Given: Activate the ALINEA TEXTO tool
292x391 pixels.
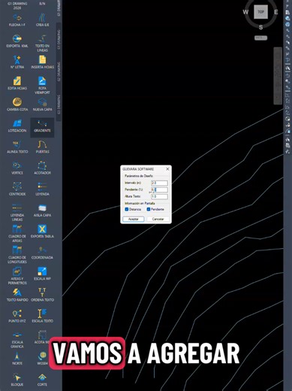Looking at the screenshot, I should (x=17, y=147).
